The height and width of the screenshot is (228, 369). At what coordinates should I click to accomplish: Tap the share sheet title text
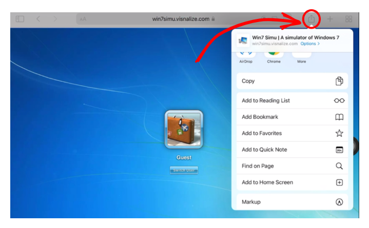[x=296, y=37]
